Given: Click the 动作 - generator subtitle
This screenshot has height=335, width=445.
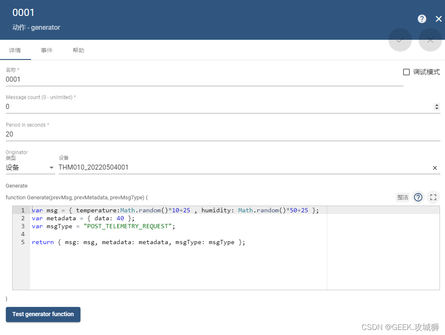Looking at the screenshot, I should 36,28.
